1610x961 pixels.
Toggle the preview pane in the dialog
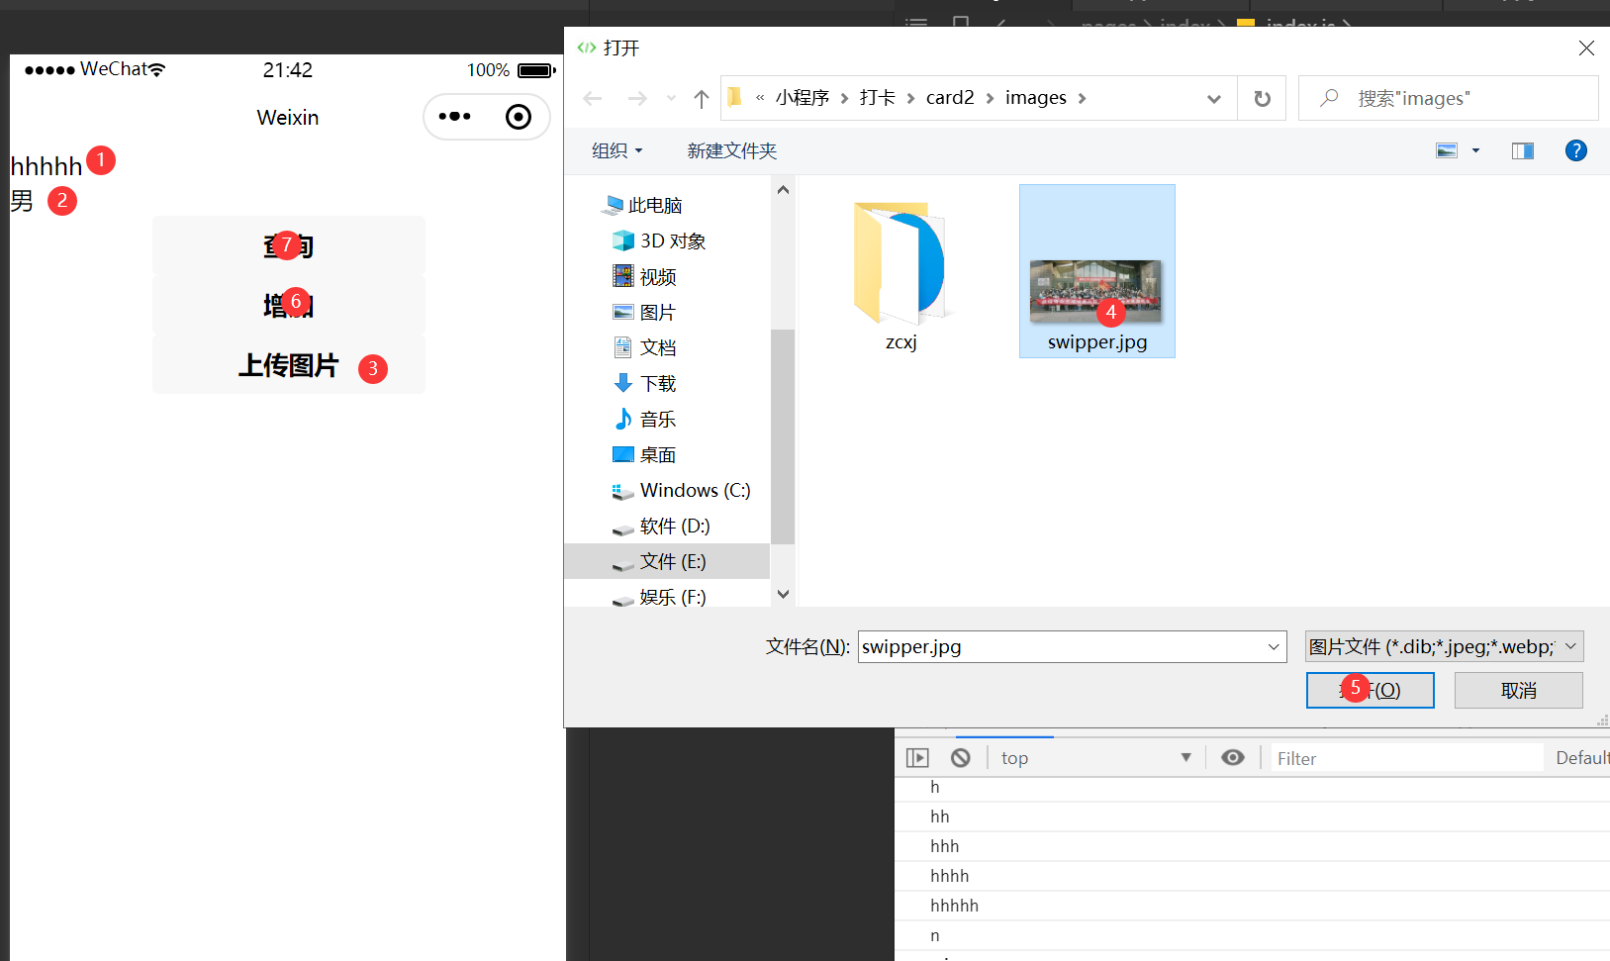pos(1521,149)
